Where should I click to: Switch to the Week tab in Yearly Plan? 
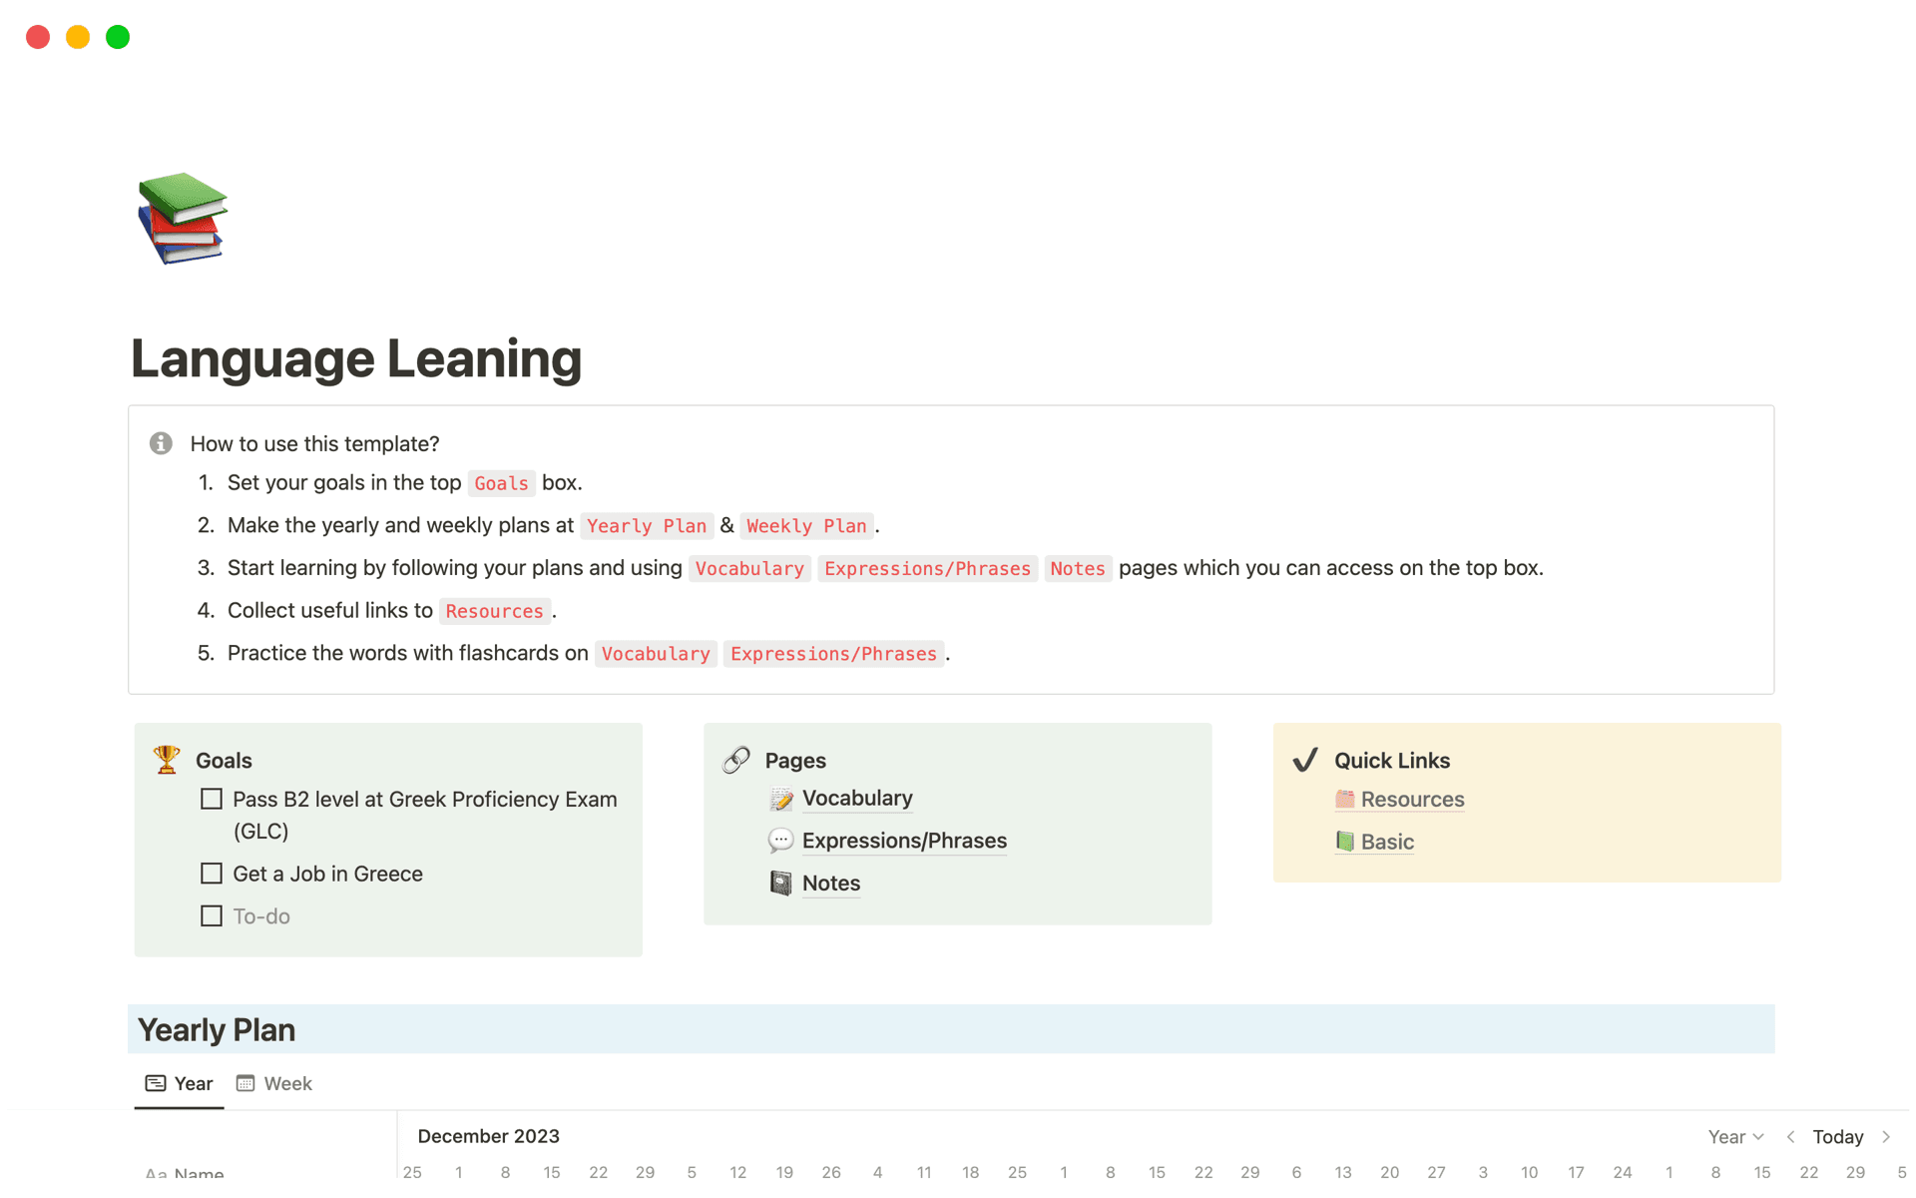[x=273, y=1082]
